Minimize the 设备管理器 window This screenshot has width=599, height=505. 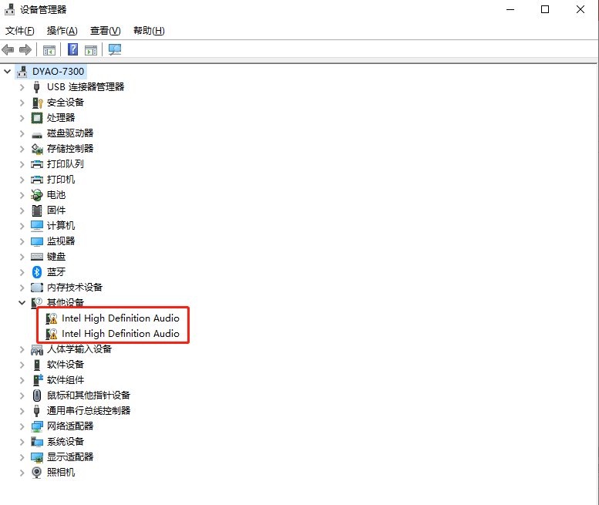click(x=510, y=9)
